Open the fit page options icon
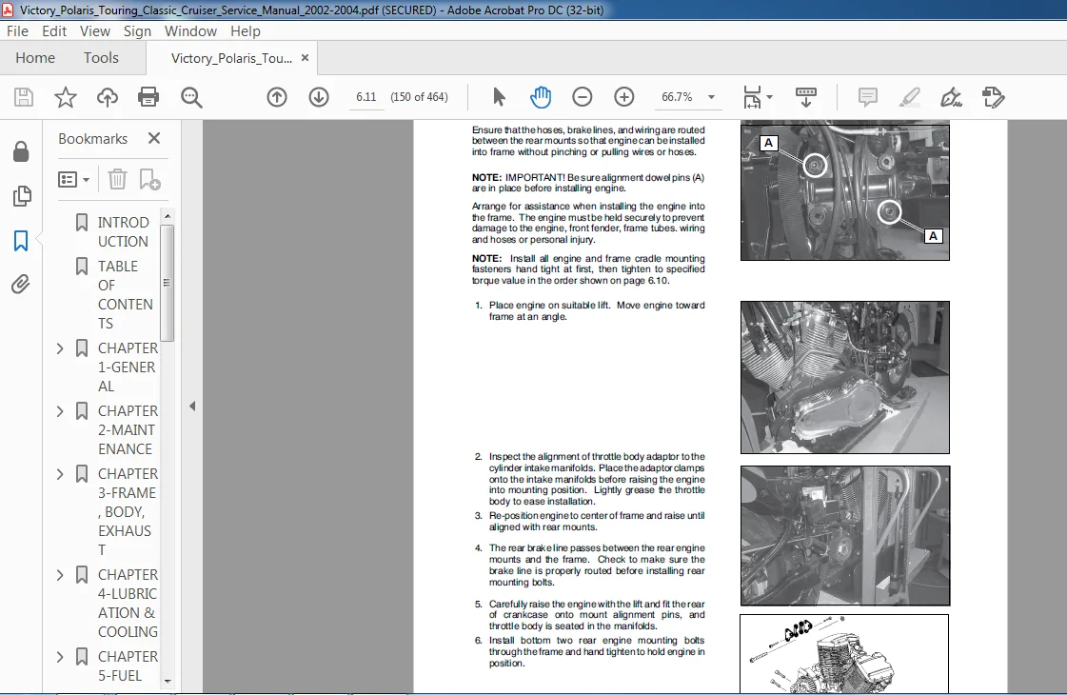Image resolution: width=1067 pixels, height=695 pixels. point(753,97)
